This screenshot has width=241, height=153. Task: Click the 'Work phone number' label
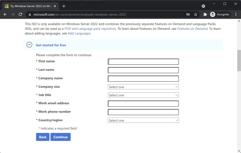(x=55, y=112)
